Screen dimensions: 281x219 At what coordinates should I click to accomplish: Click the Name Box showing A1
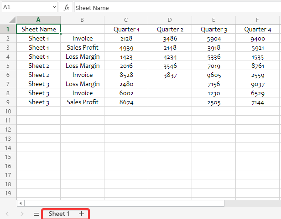30,7
